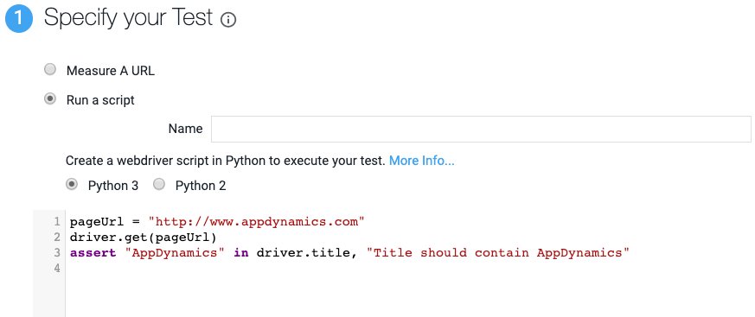Screen dimensions: 755x317
Task: Choose the Python 3 radio button
Action: 72,184
